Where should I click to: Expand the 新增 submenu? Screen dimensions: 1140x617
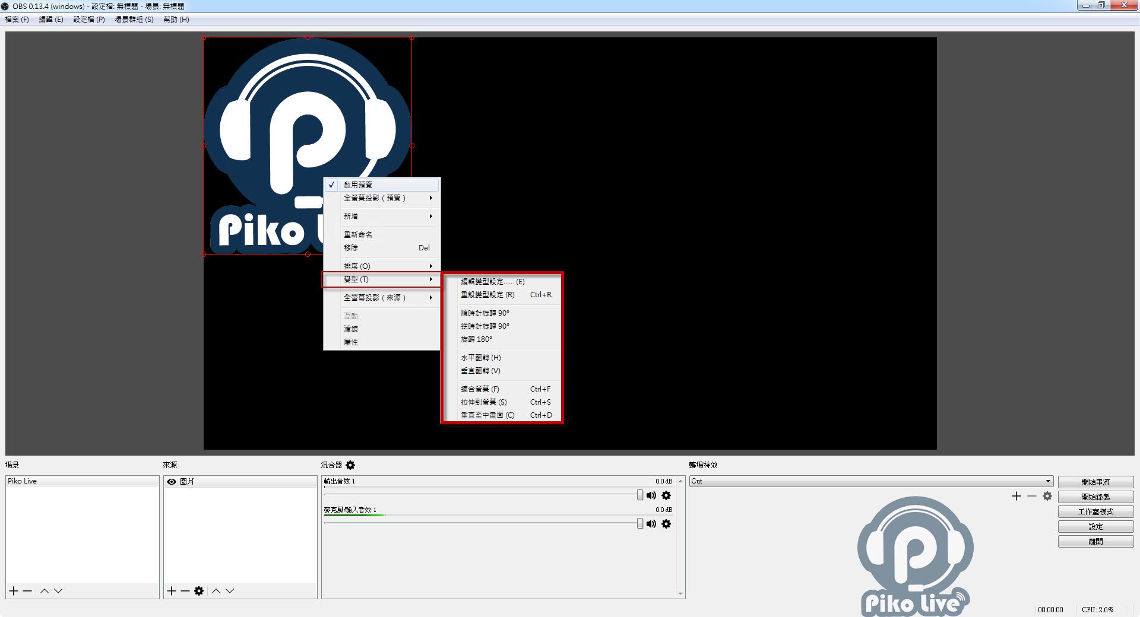point(382,217)
